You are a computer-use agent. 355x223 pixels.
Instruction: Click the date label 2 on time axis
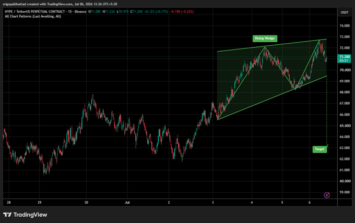pos(169,203)
